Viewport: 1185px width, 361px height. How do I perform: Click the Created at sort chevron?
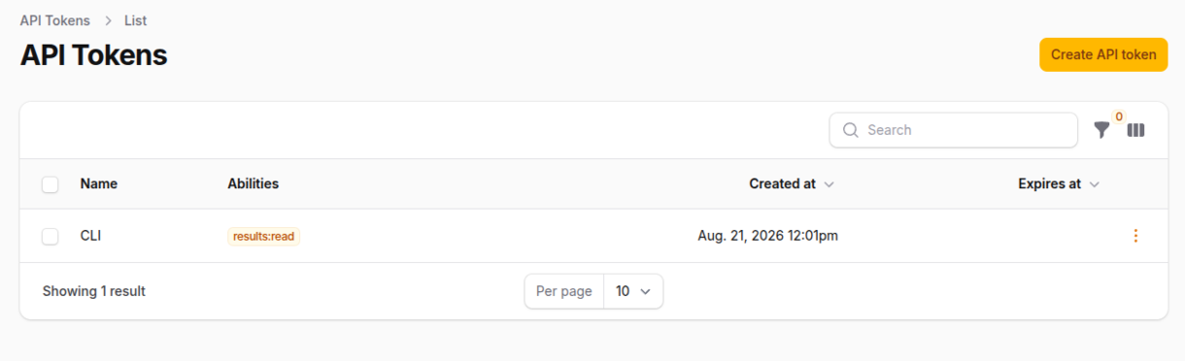(829, 184)
